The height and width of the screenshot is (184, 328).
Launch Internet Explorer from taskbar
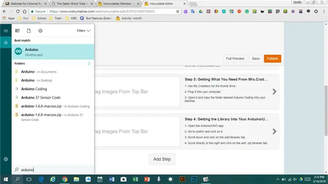[53, 179]
